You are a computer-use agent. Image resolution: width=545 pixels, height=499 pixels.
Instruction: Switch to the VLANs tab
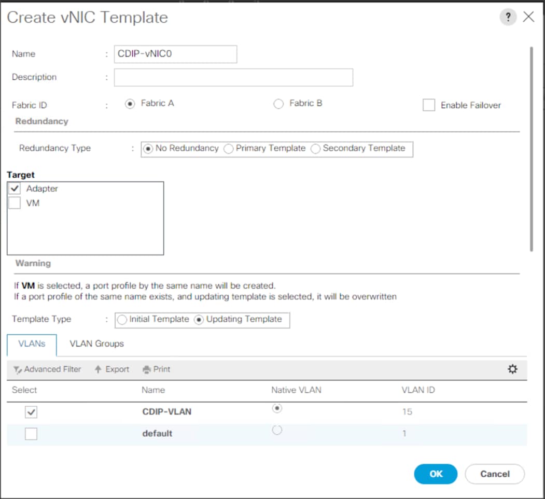32,344
